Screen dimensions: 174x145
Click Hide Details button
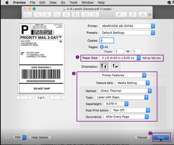(40, 137)
